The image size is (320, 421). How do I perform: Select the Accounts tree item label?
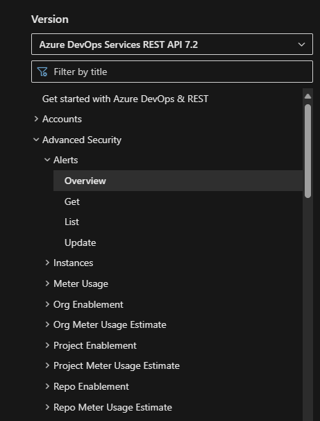click(62, 119)
